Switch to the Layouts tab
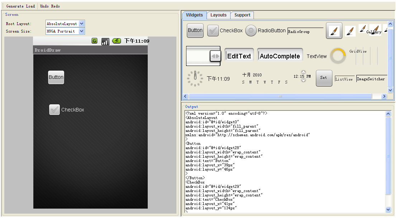 [x=218, y=15]
